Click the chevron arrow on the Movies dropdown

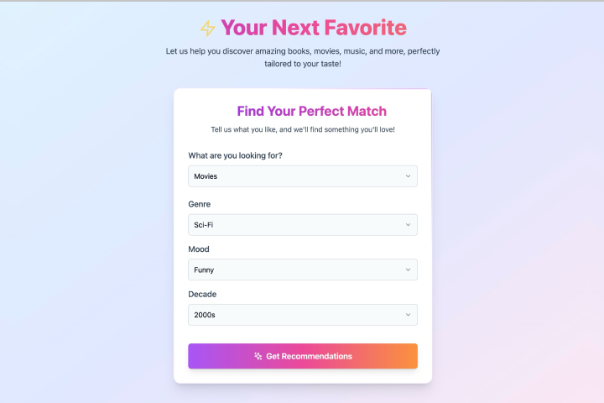click(408, 176)
